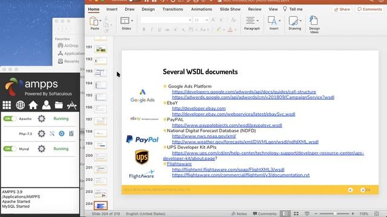Open the Slides layout button
This screenshot has height=217, width=387.
click(x=125, y=20)
